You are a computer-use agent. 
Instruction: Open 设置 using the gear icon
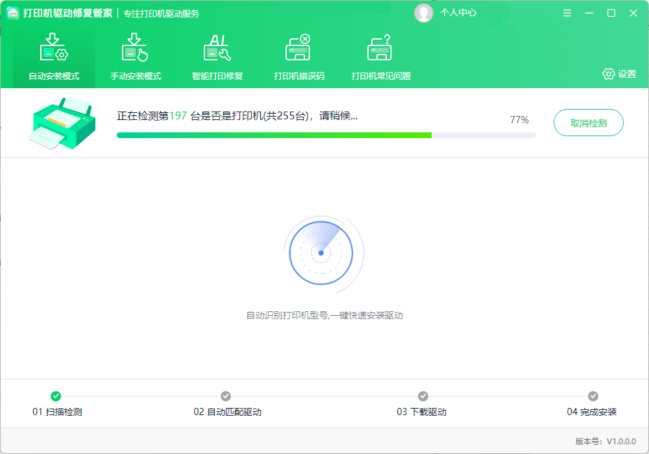[609, 75]
